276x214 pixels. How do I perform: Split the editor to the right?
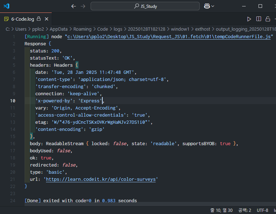point(259,19)
